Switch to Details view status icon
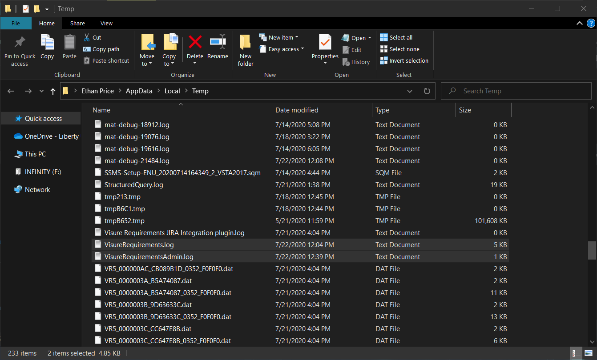Screen dimensions: 597x360 [576, 353]
